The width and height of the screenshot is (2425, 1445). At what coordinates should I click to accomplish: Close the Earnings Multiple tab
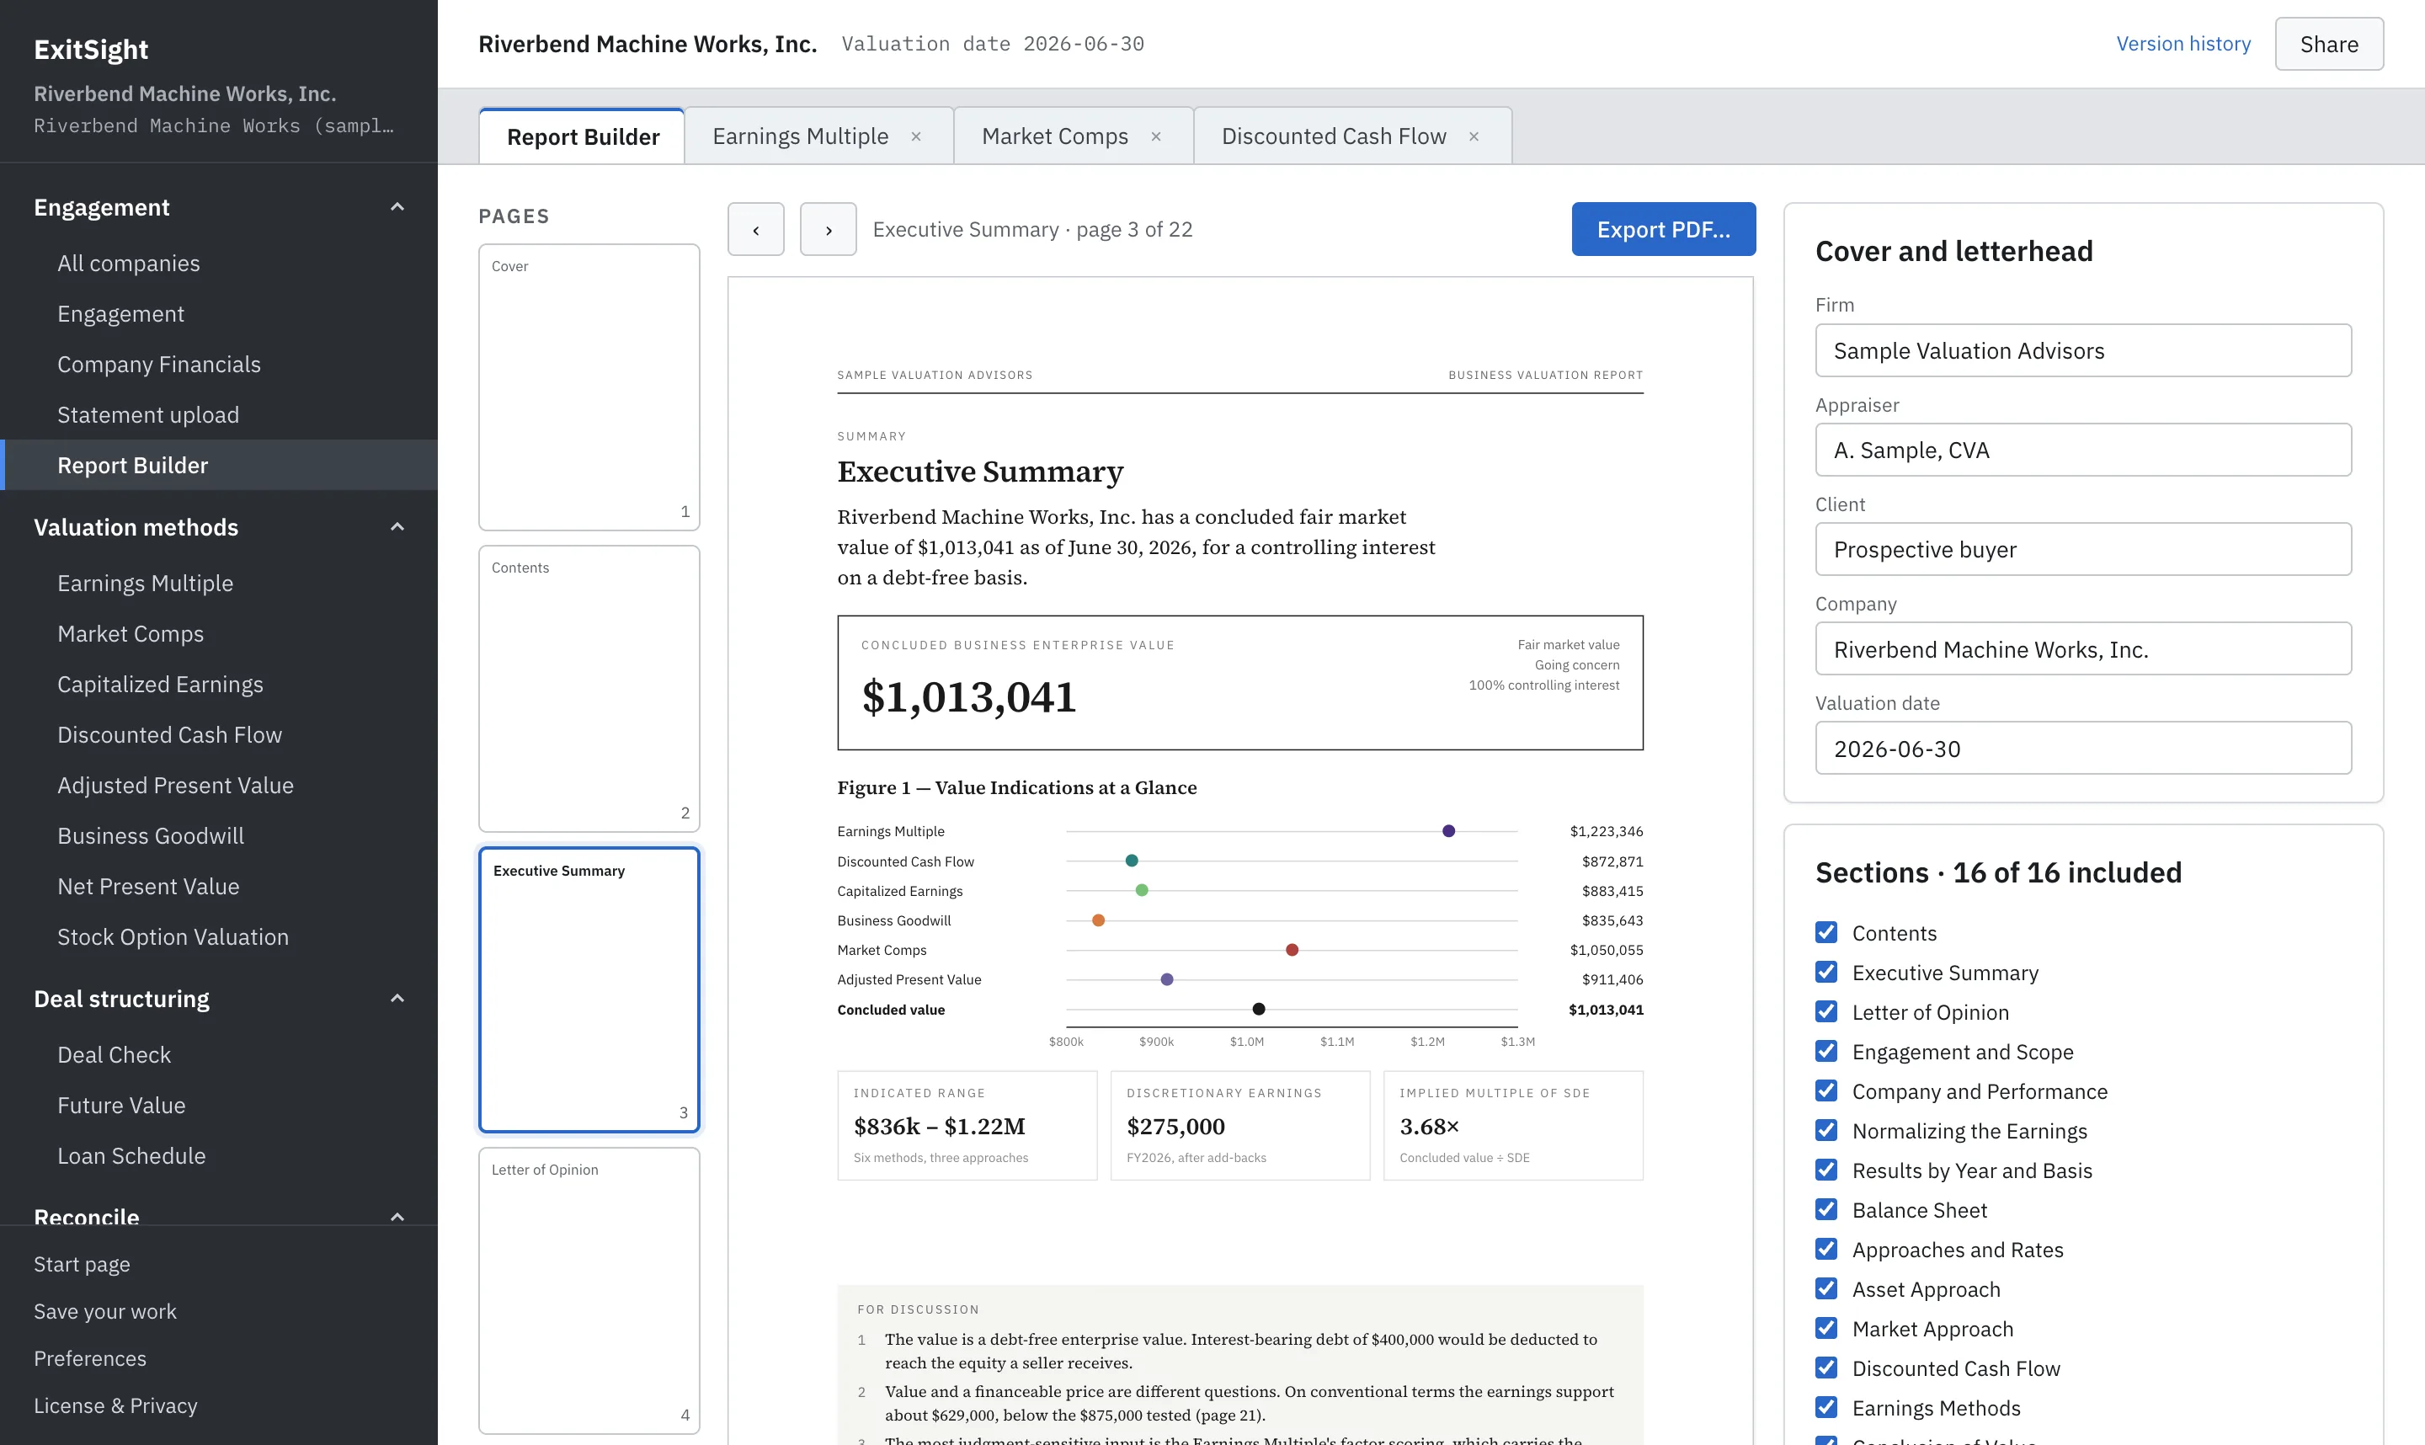916,136
